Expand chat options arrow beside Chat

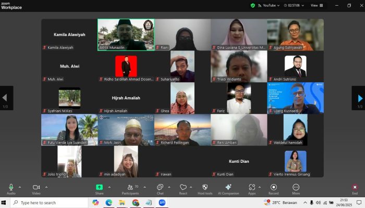[169, 187]
